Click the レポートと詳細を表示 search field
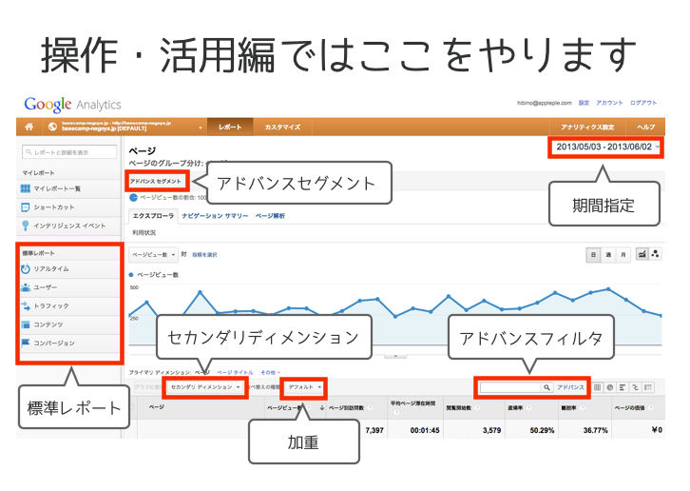This screenshot has height=491, width=690. click(69, 152)
